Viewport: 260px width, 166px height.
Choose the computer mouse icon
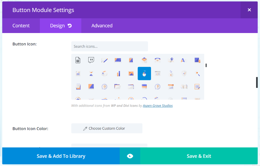coord(144,73)
